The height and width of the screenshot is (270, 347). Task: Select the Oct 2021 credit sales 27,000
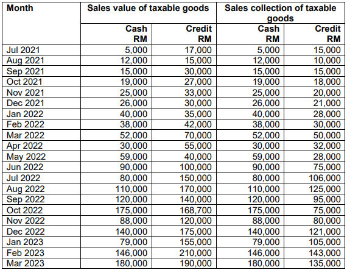point(198,82)
